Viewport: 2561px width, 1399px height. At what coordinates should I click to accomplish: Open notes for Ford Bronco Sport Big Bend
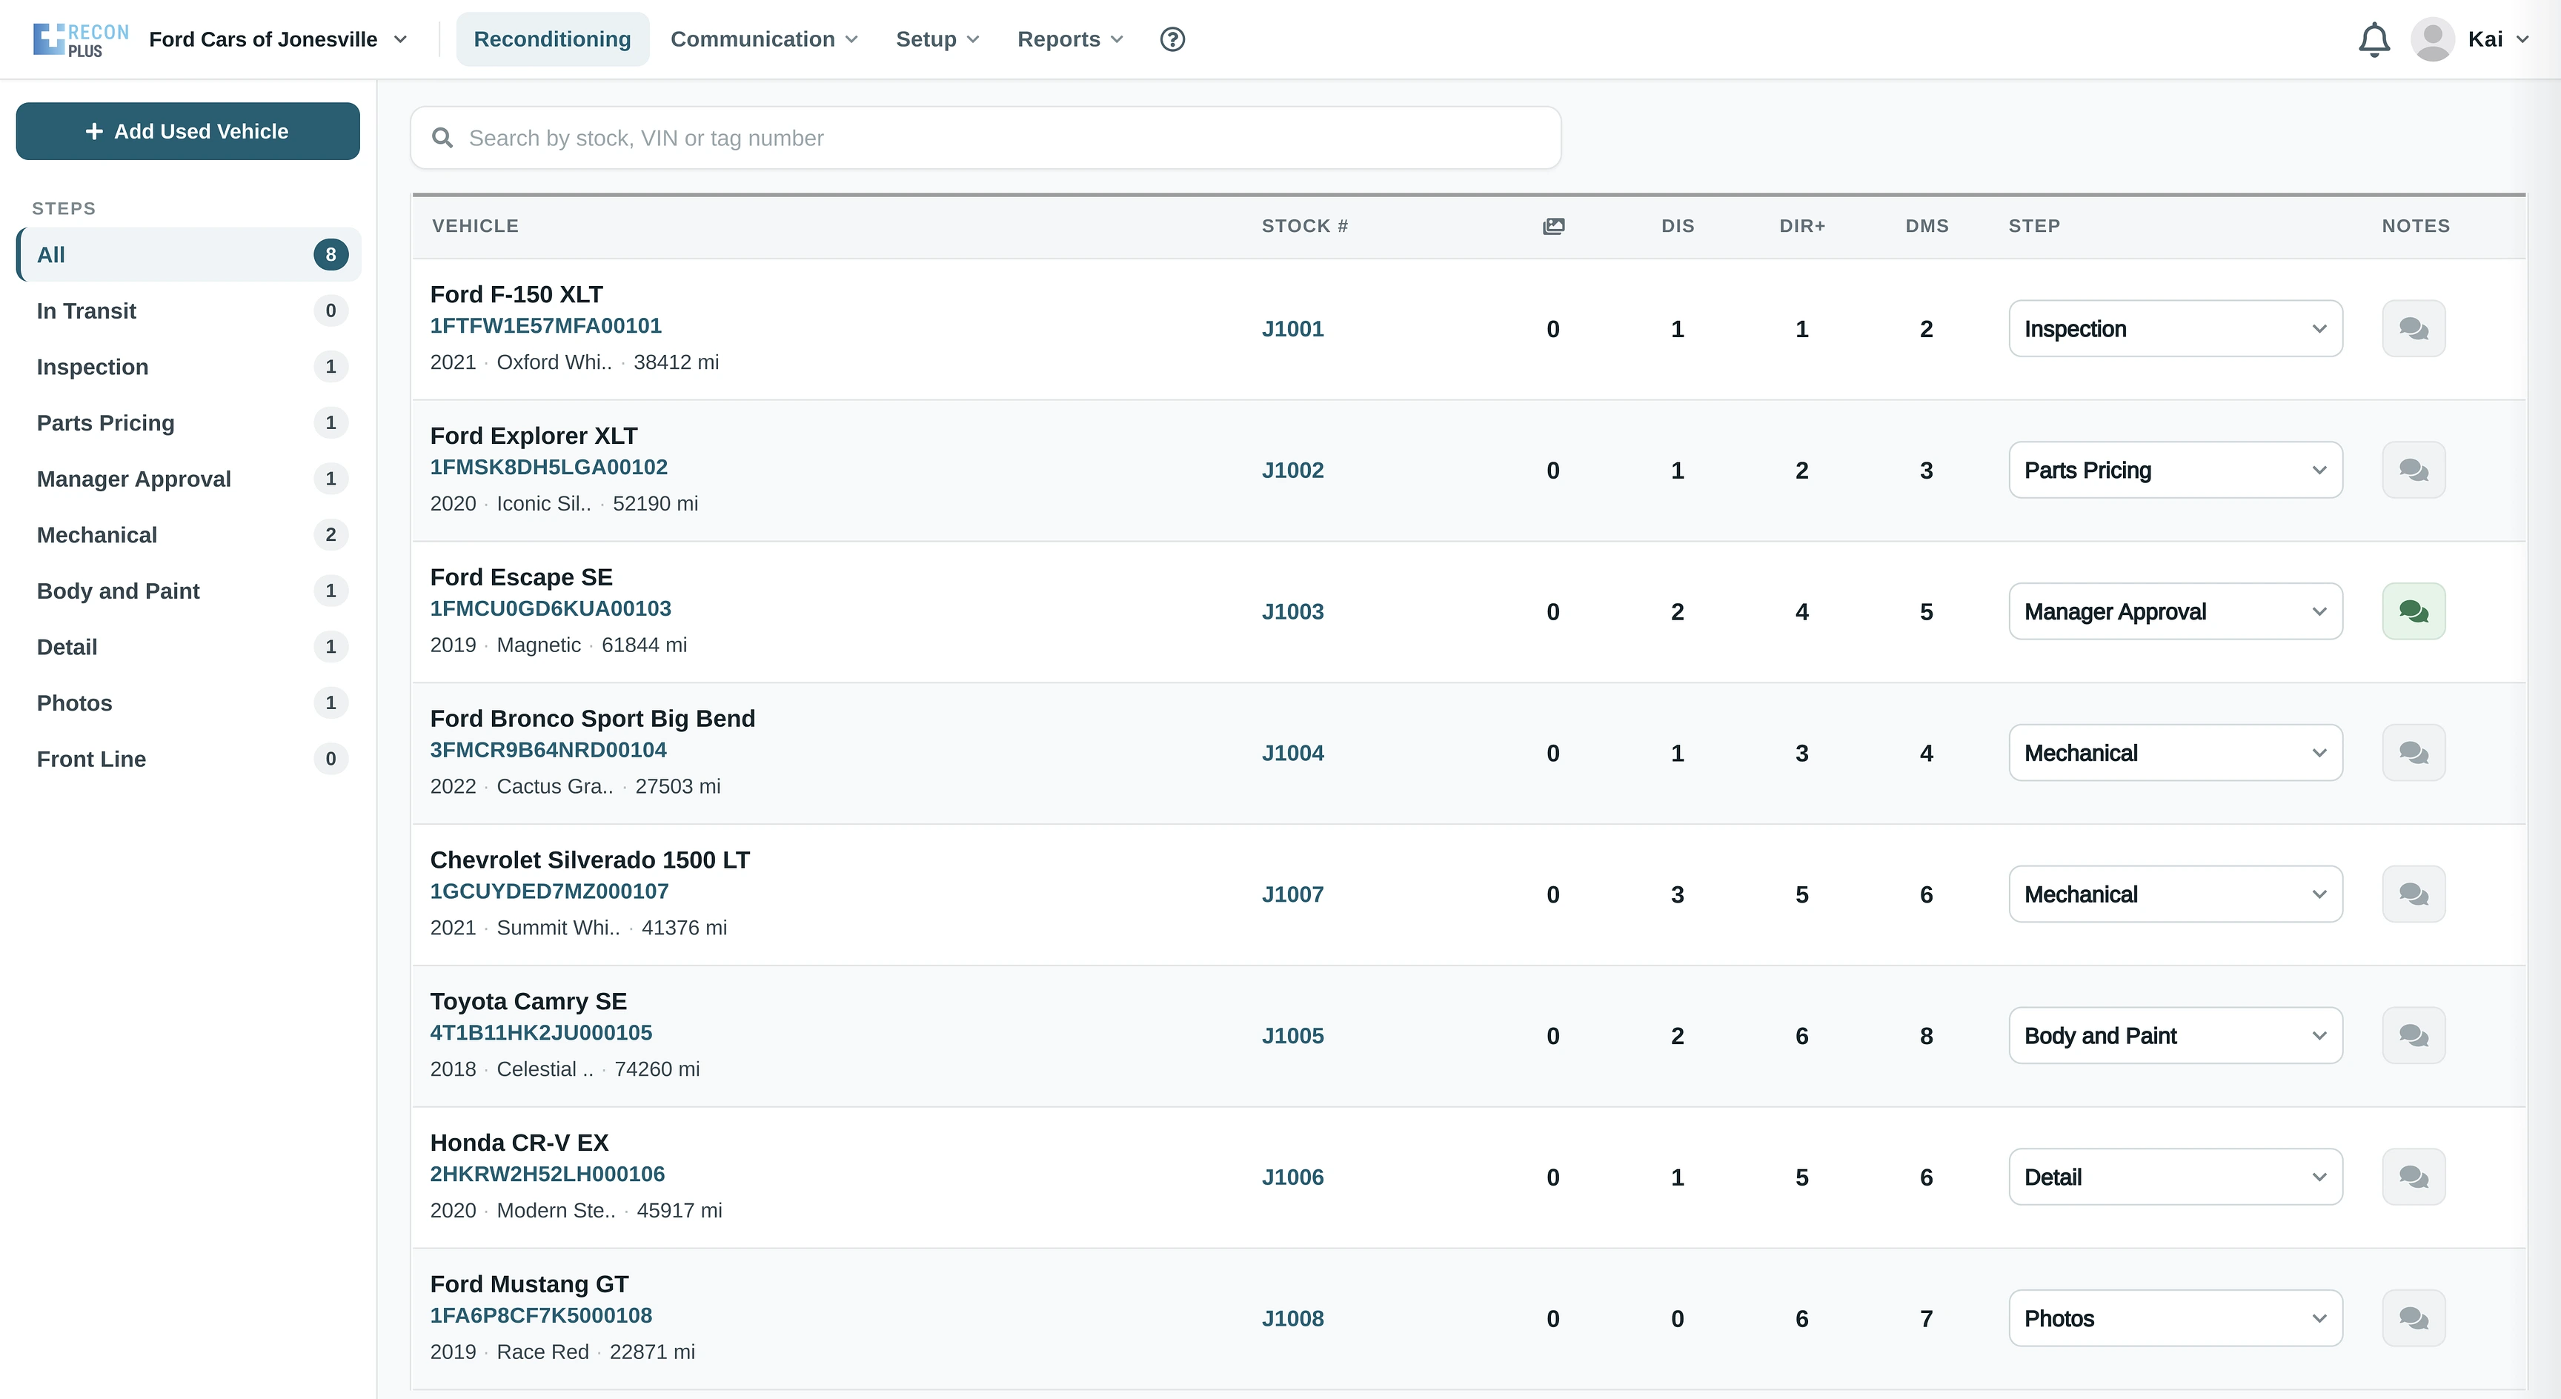click(x=2413, y=753)
